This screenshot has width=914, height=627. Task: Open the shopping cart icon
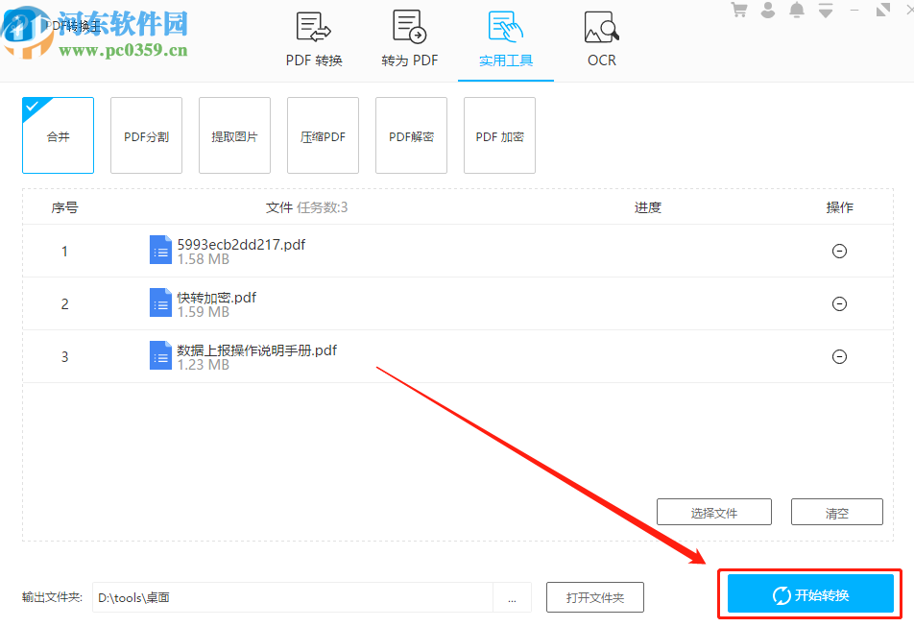click(738, 10)
